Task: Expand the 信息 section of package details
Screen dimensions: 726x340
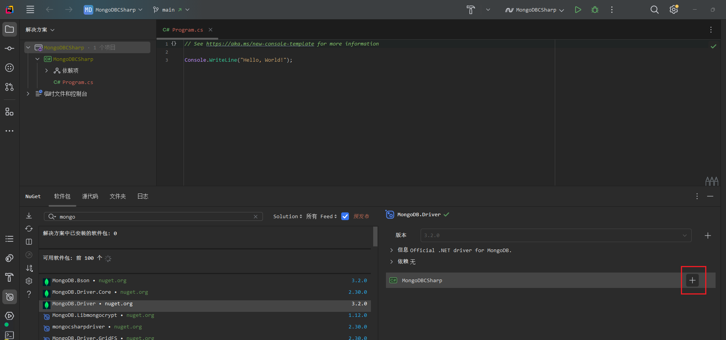Action: [x=392, y=250]
